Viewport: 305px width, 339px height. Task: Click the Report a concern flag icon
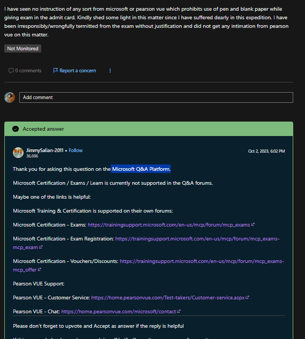point(55,71)
